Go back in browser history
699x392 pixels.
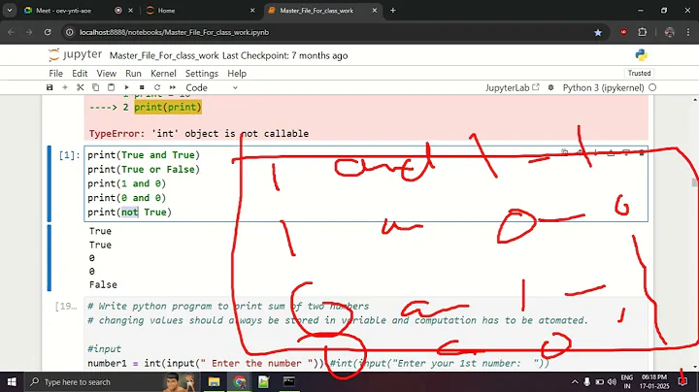[x=11, y=32]
